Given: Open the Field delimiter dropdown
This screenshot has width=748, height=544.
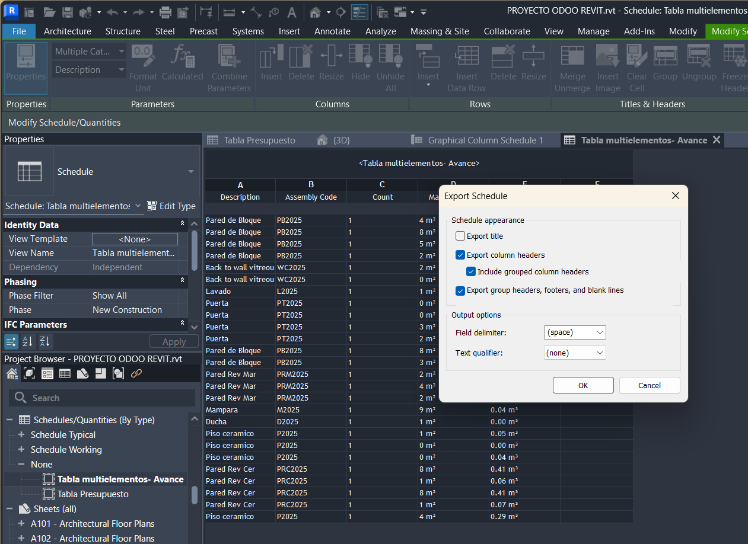Looking at the screenshot, I should point(574,332).
